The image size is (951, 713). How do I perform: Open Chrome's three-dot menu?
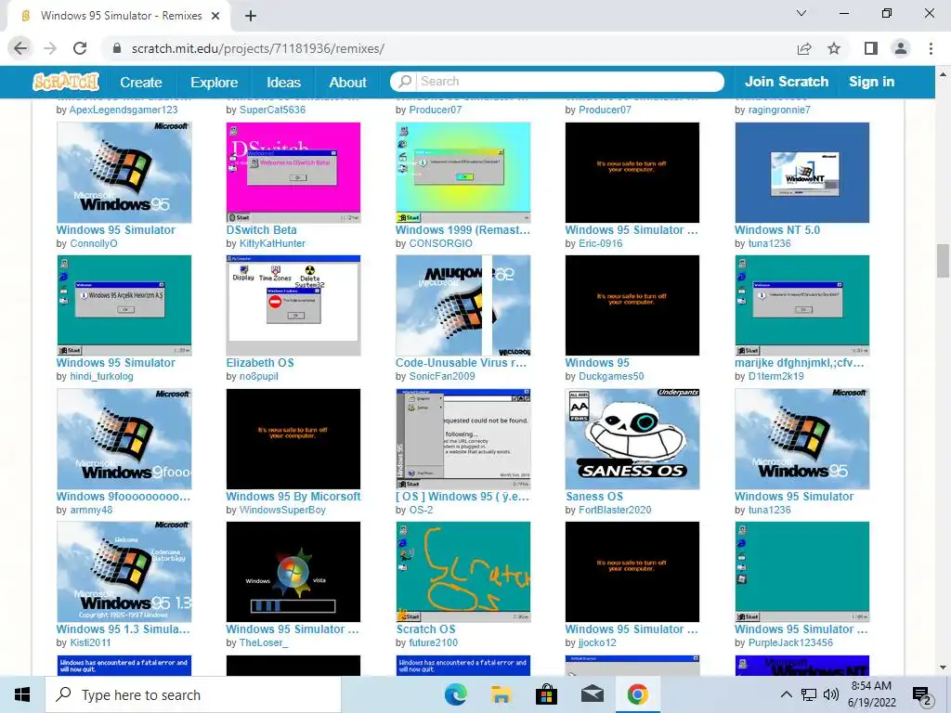tap(931, 48)
